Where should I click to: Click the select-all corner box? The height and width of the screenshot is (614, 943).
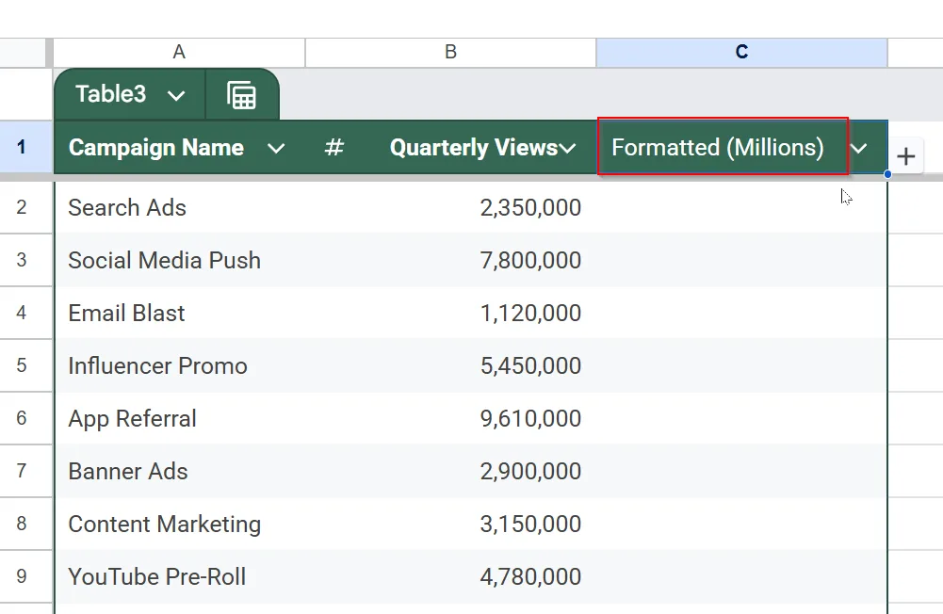23,53
